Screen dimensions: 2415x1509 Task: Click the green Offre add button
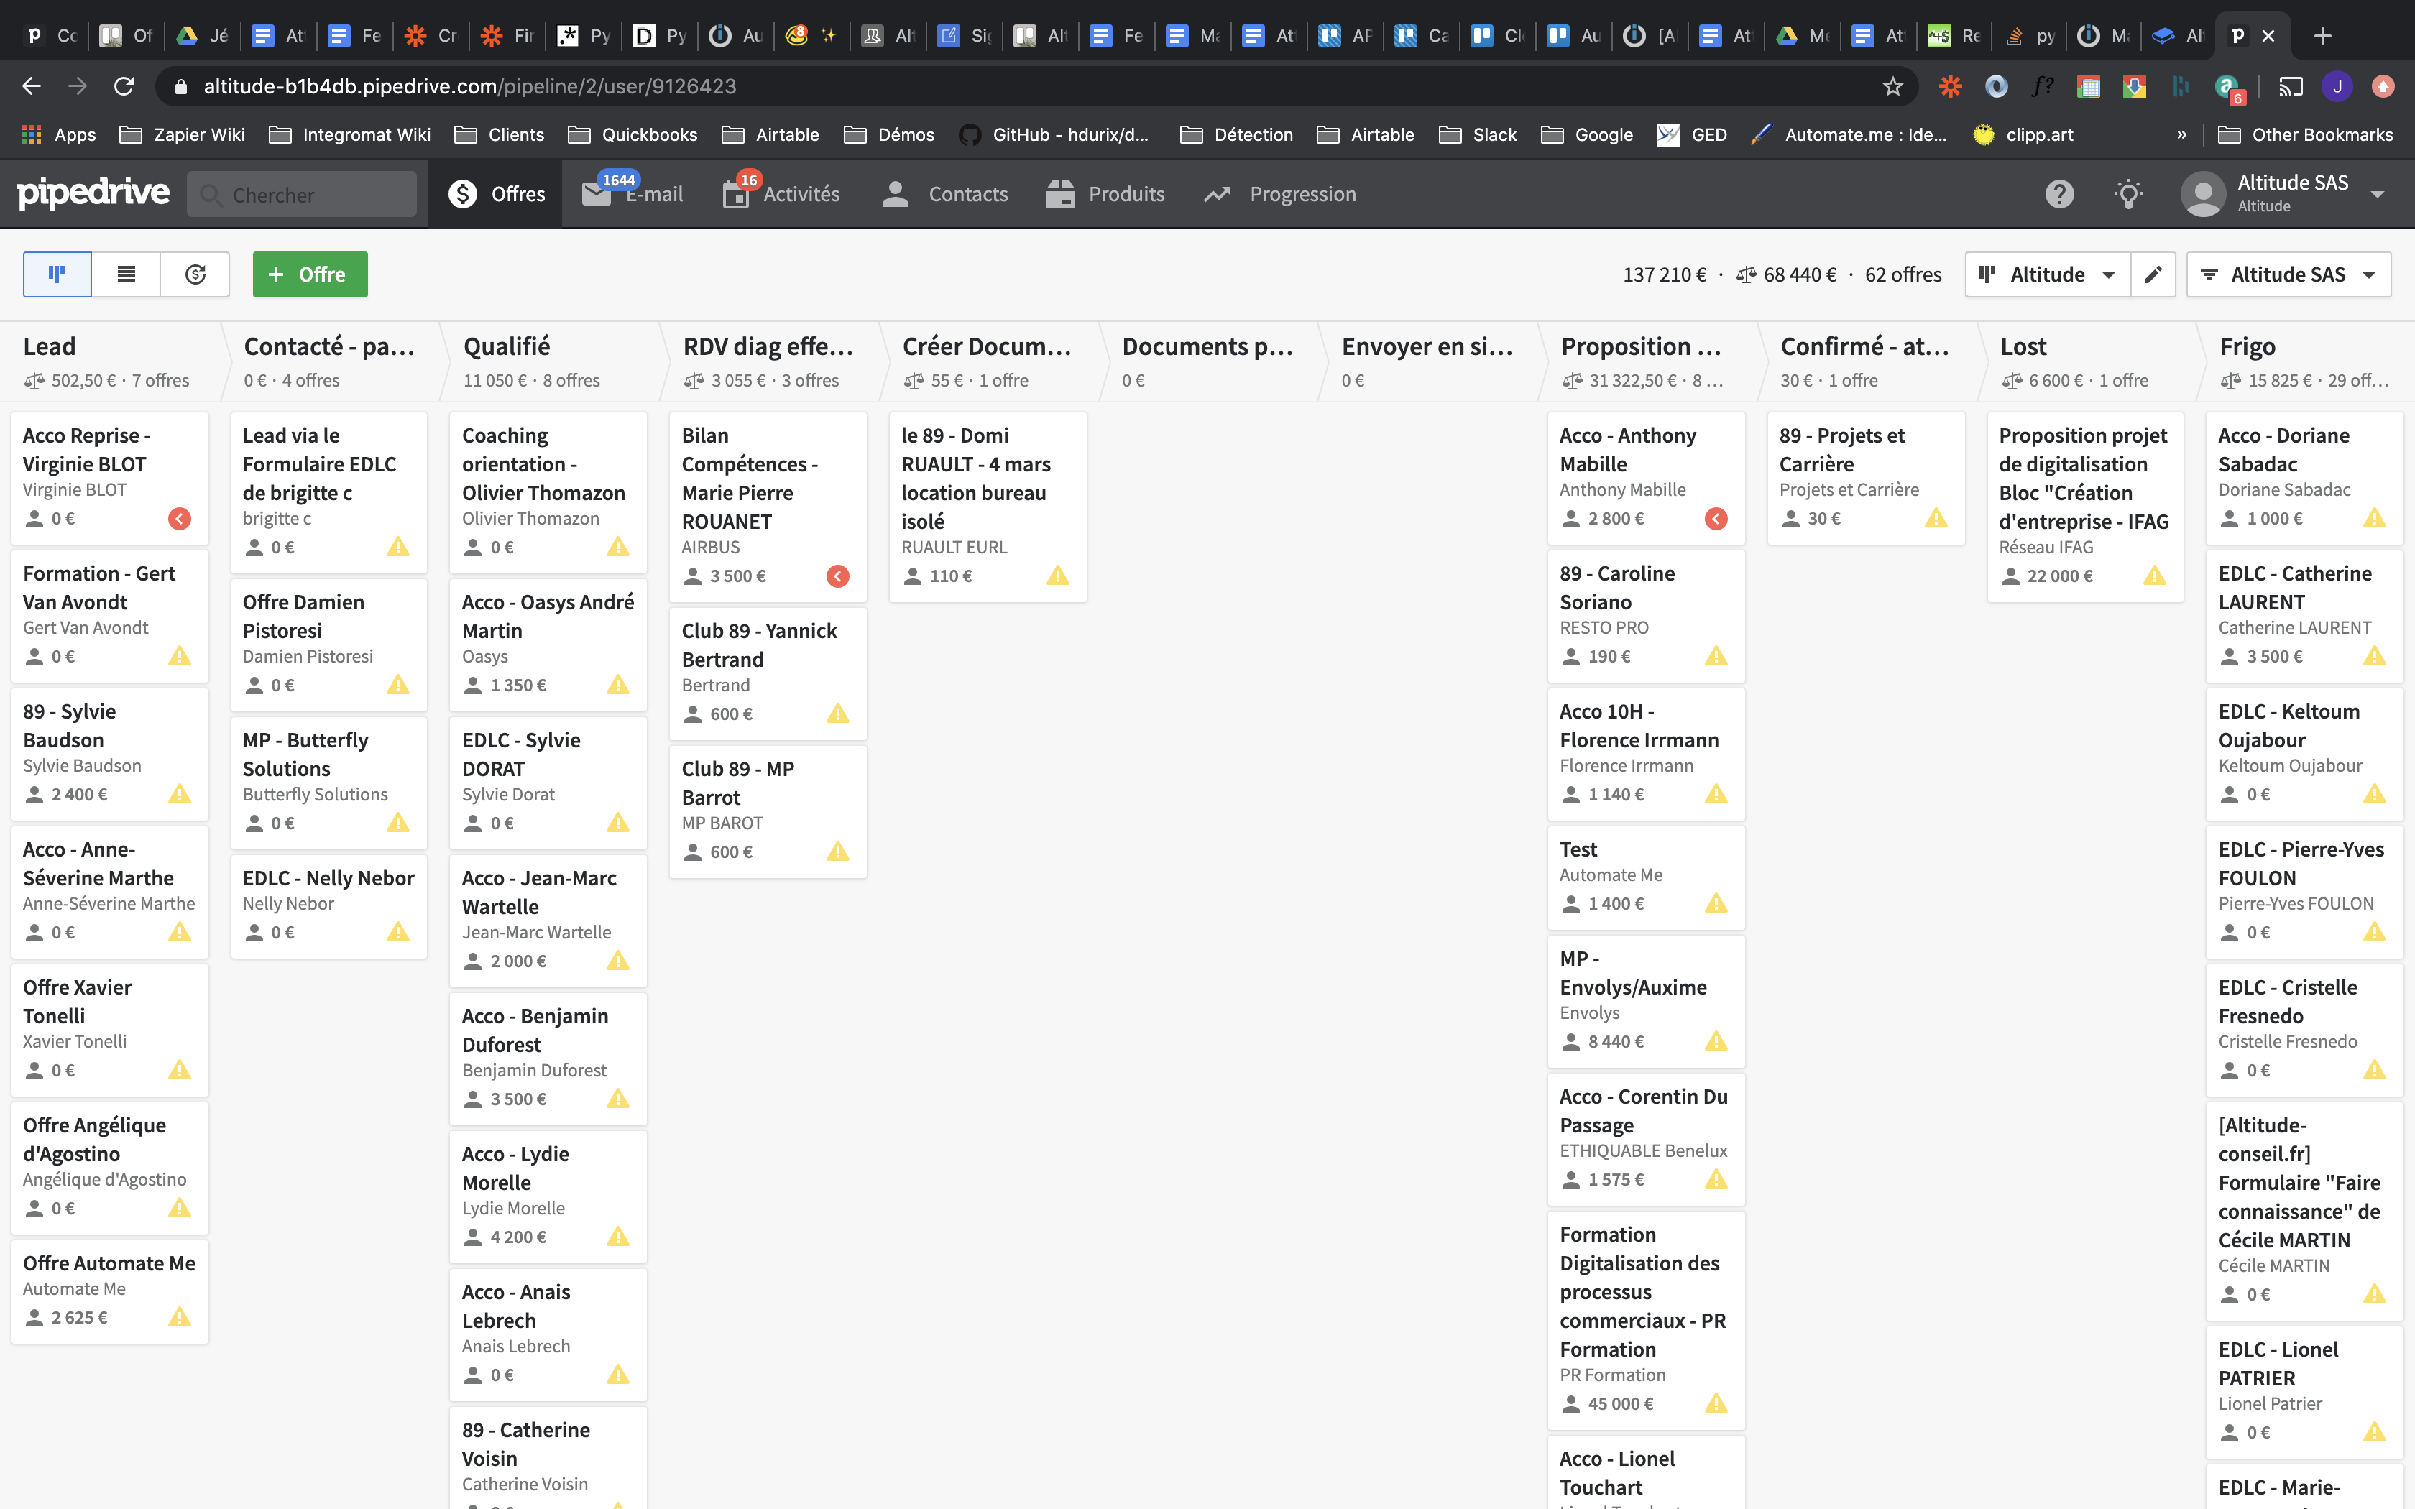click(x=309, y=274)
